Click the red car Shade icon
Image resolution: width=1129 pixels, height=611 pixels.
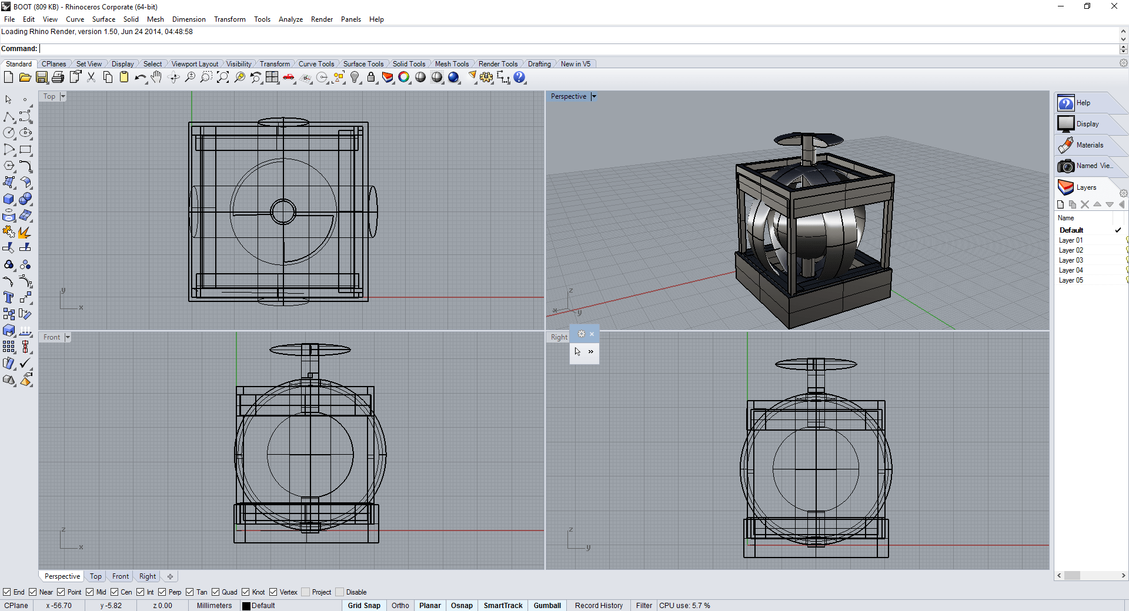coord(289,77)
